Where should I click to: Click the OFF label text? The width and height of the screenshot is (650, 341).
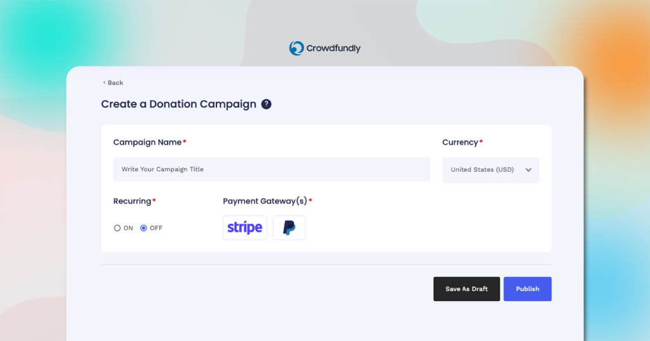point(156,228)
